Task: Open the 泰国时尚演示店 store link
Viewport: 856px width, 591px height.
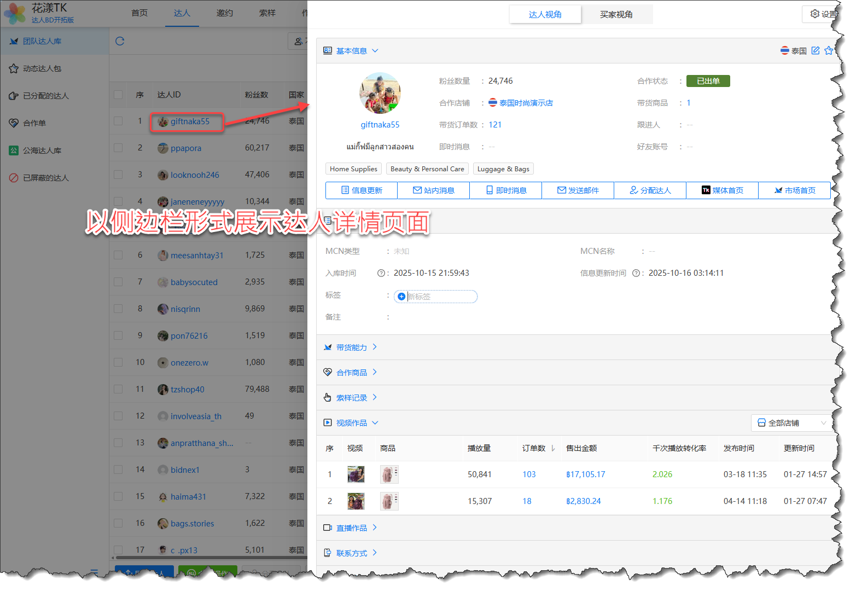Action: click(x=526, y=103)
